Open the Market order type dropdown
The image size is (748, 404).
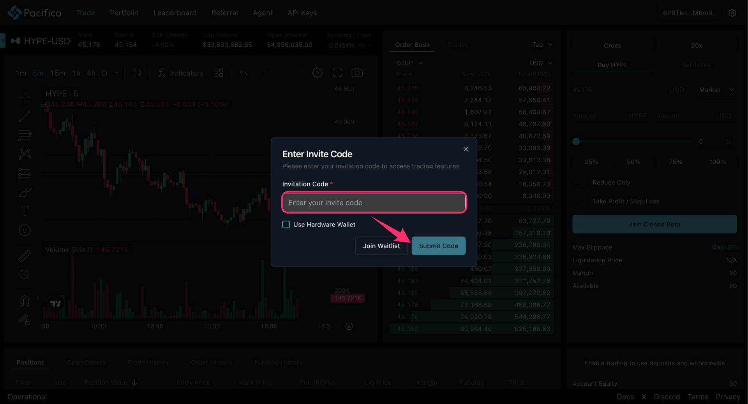coord(716,90)
